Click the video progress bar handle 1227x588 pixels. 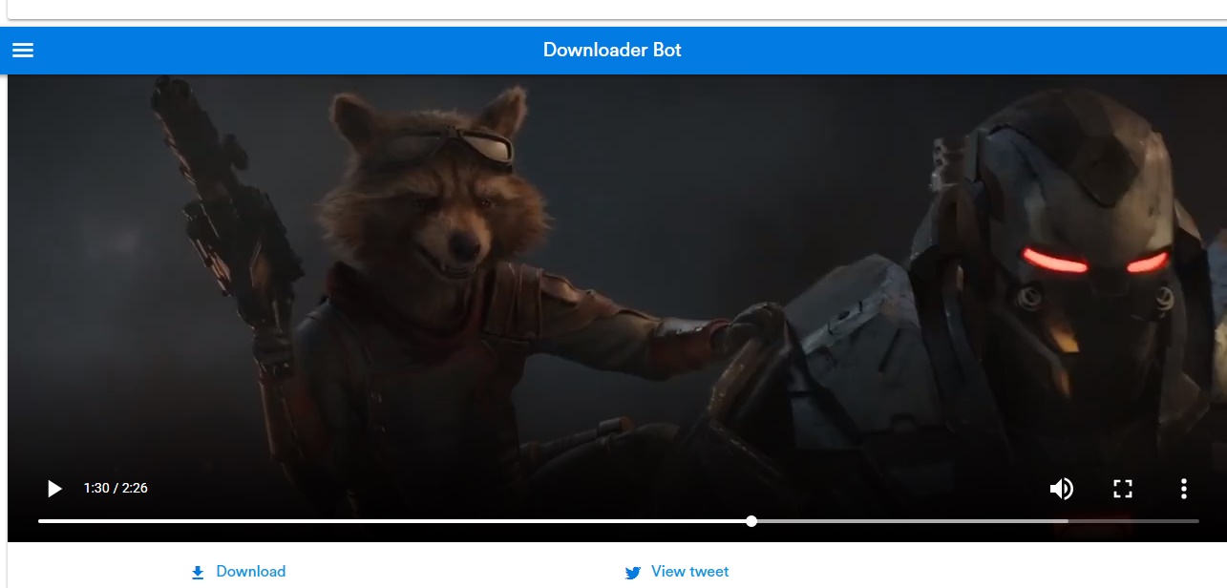click(x=751, y=521)
